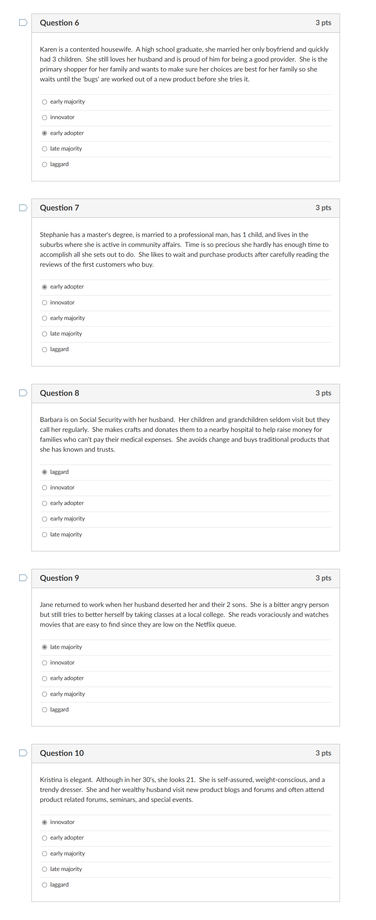Click the flag icon beside Question 9
376x920 pixels.
[23, 577]
